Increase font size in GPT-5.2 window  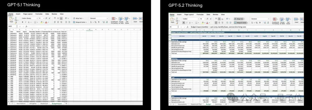207,19
